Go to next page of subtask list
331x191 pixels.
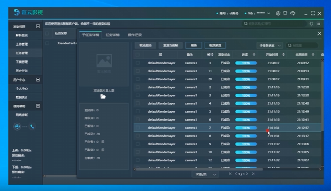tap(247, 174)
